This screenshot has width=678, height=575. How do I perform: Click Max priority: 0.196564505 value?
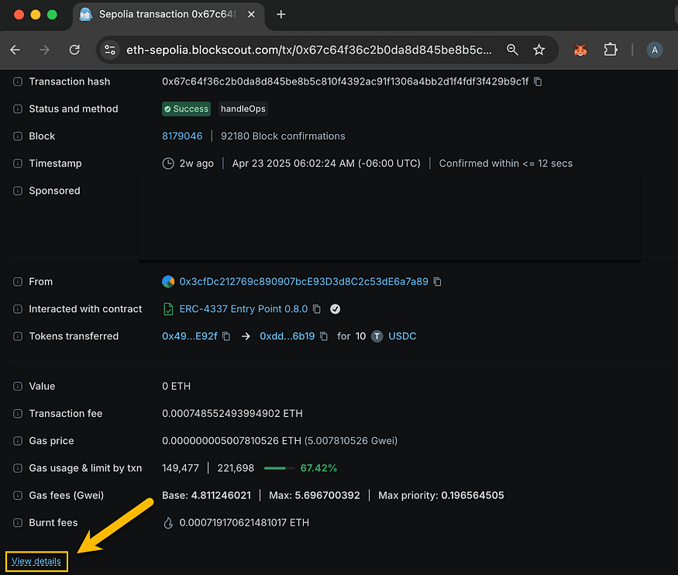coord(441,495)
